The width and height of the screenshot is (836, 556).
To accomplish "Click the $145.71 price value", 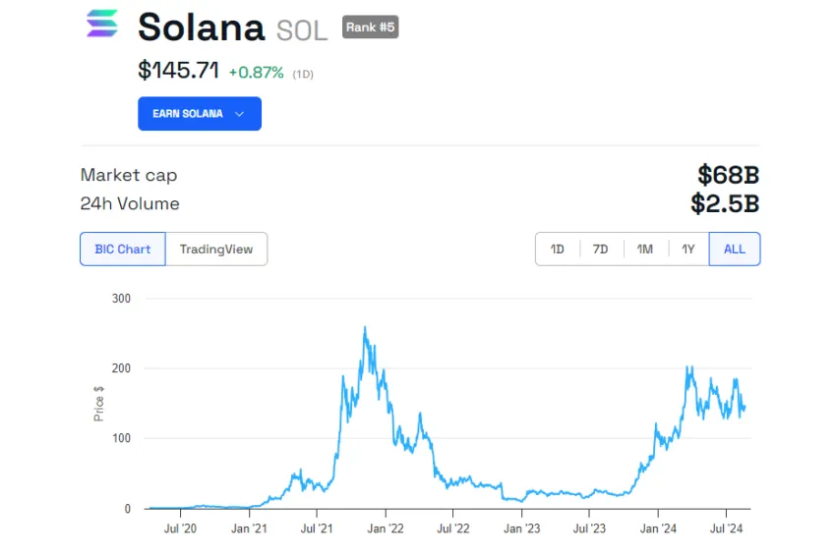I will (178, 71).
